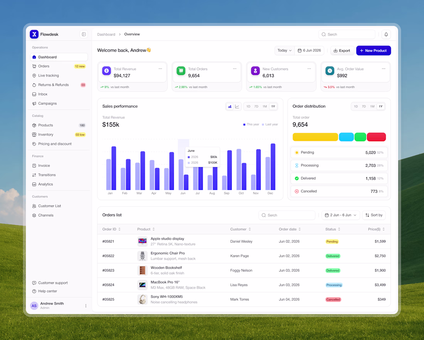Select 7D range in Sales performance
The height and width of the screenshot is (340, 424).
tap(256, 107)
